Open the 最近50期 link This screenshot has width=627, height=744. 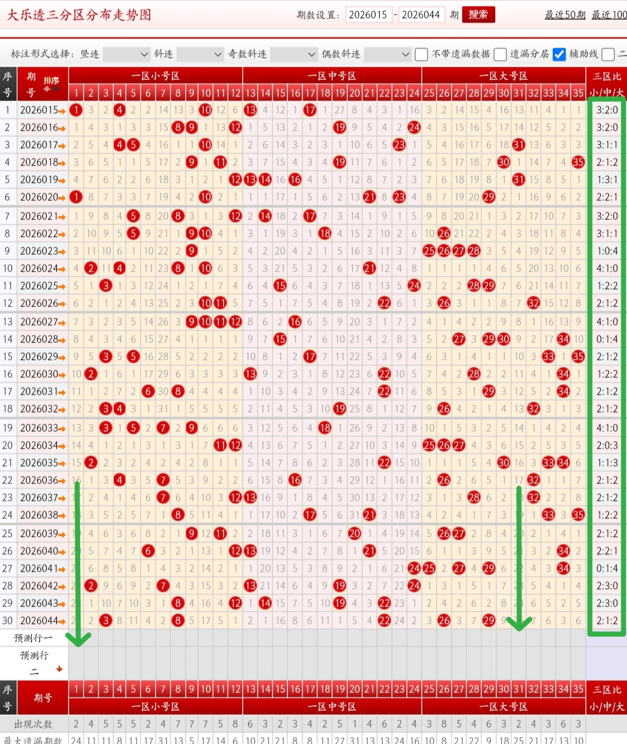(564, 15)
